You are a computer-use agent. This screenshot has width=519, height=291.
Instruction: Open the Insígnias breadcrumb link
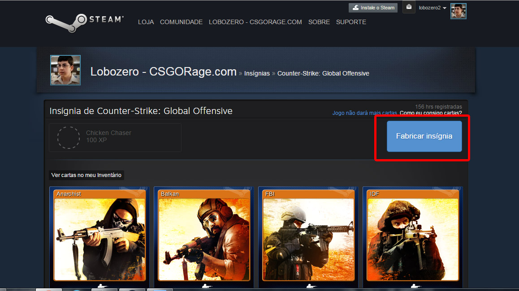point(257,73)
